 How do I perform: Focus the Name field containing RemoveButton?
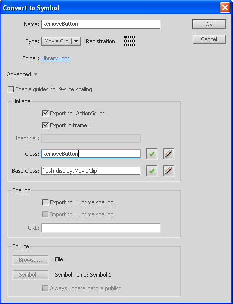pos(101,24)
